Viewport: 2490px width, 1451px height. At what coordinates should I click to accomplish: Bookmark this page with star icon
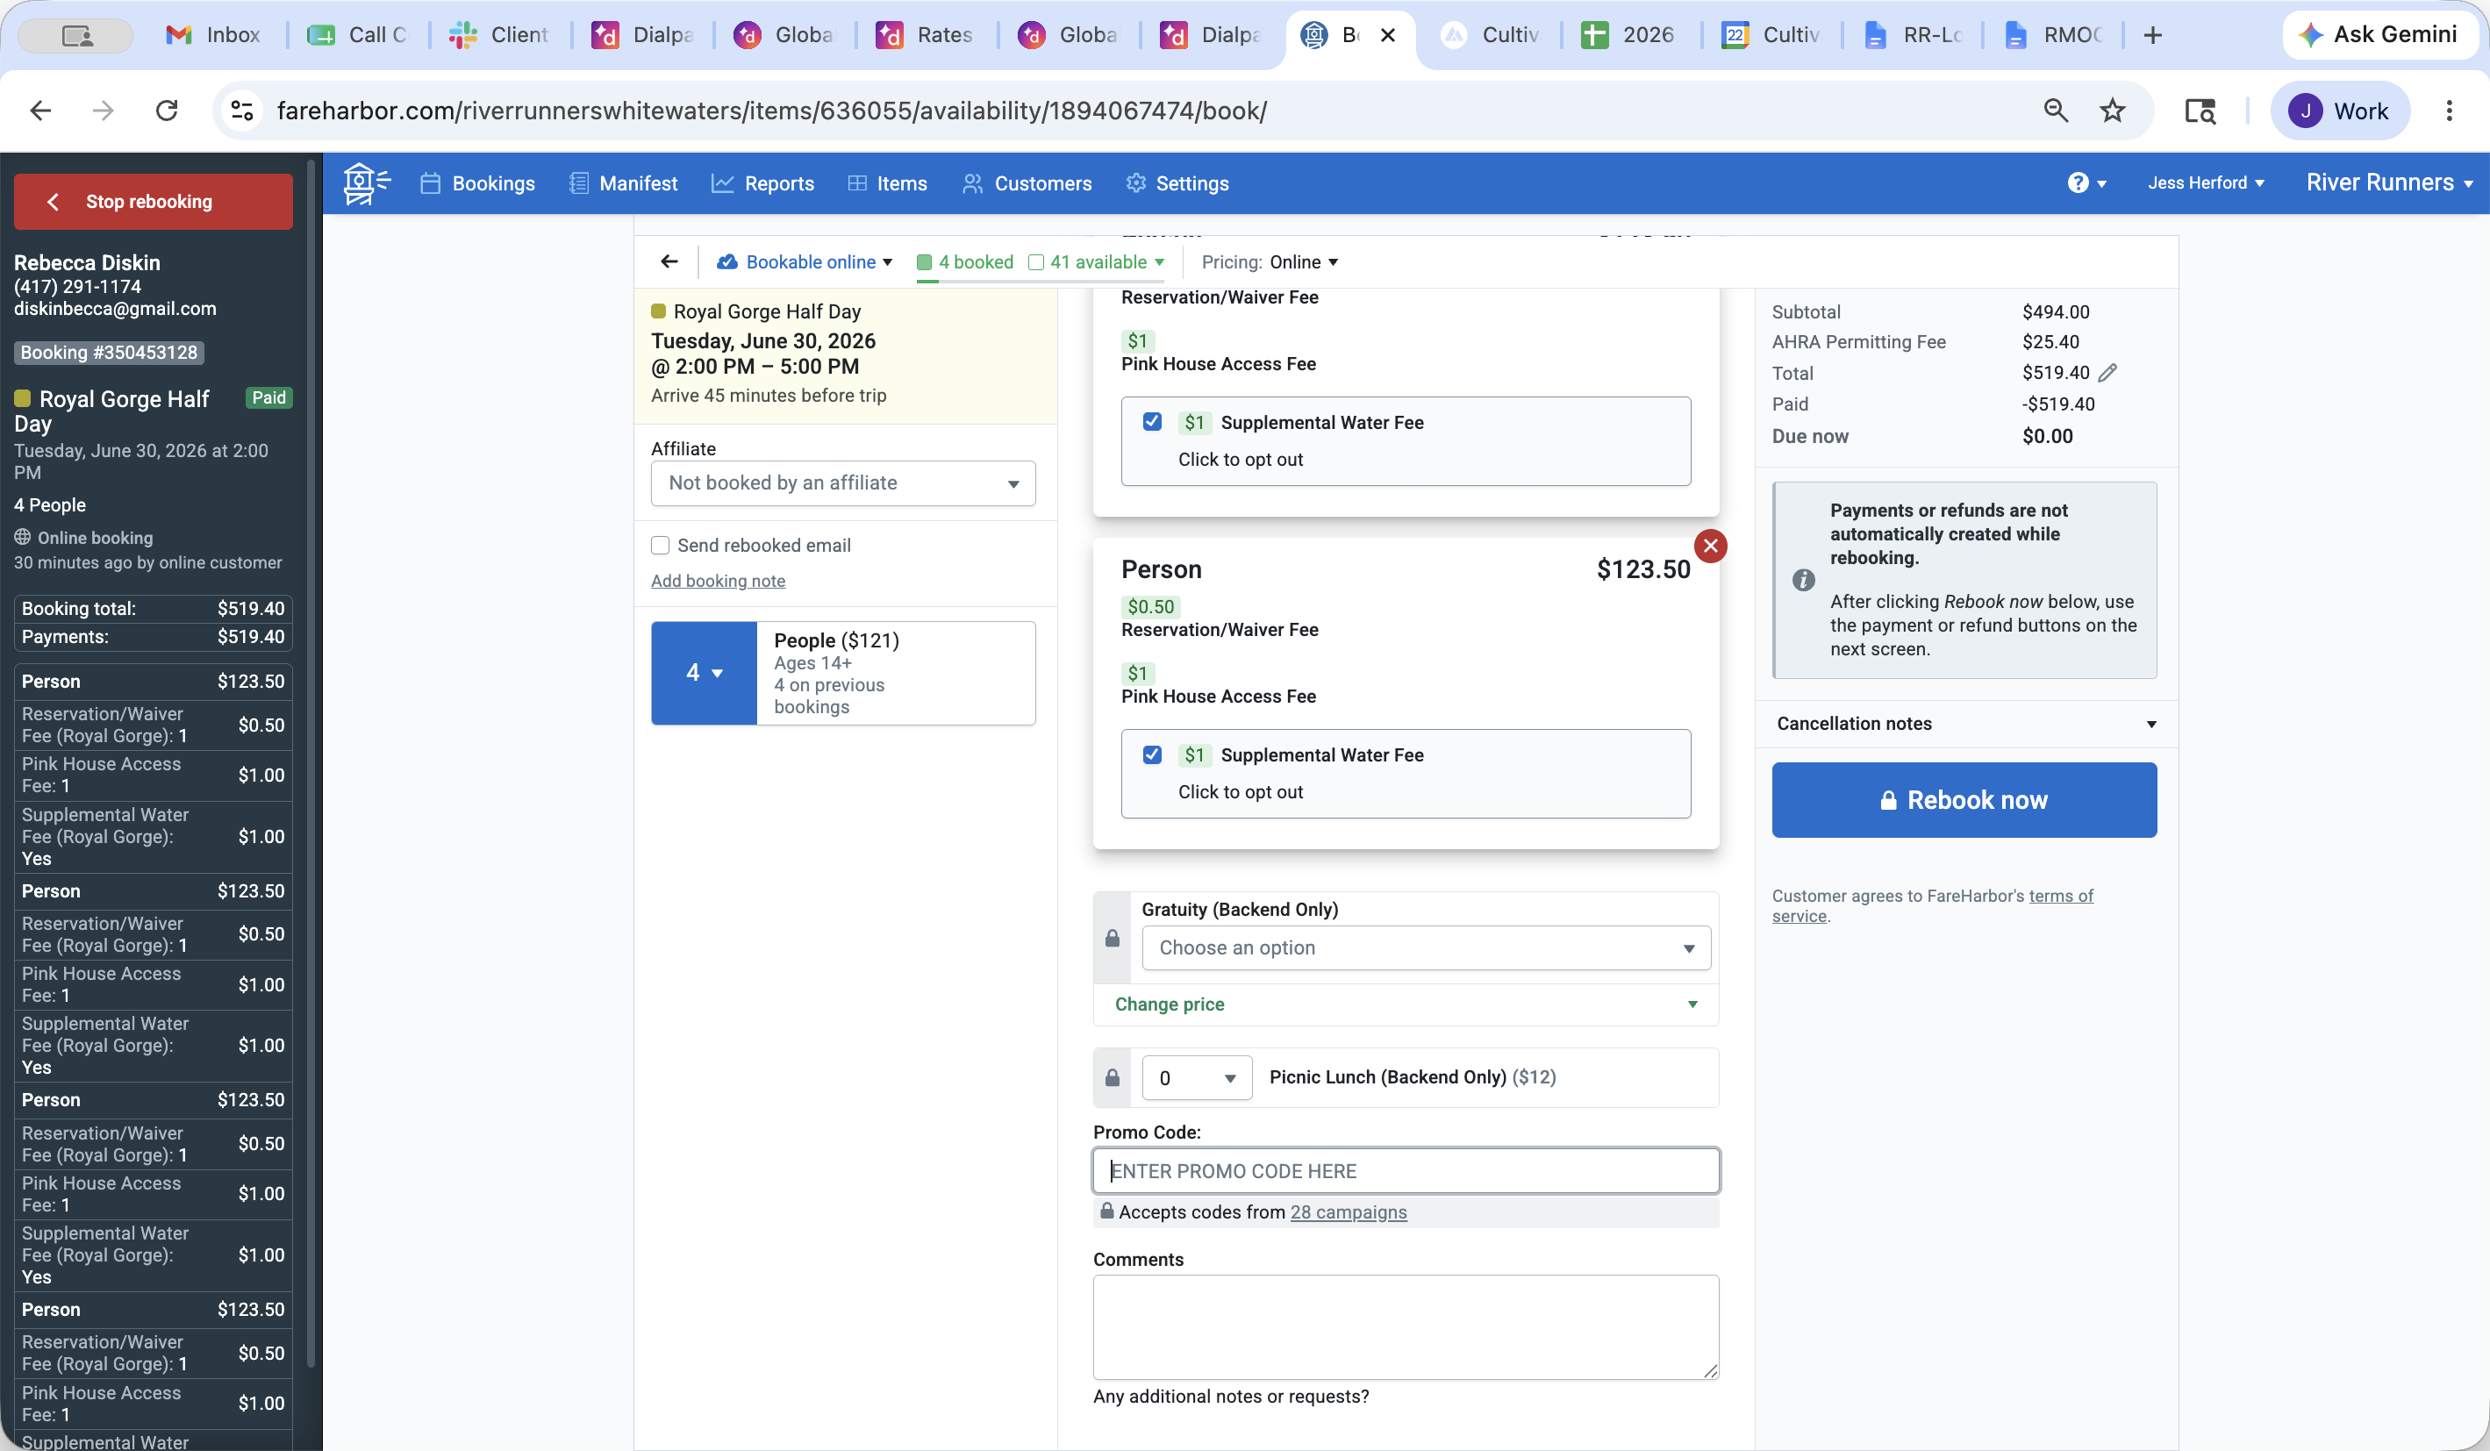click(x=2112, y=111)
